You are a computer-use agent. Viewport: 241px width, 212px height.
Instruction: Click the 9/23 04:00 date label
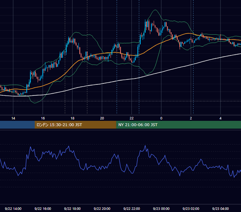(x=220, y=208)
